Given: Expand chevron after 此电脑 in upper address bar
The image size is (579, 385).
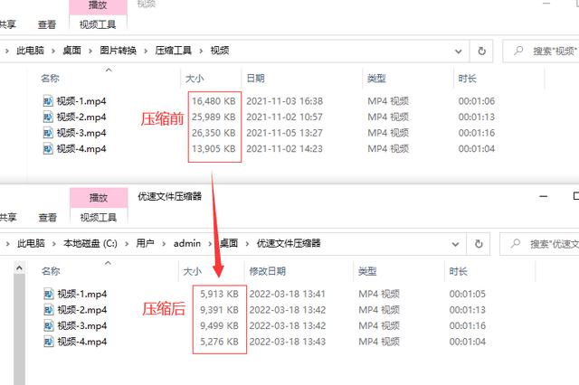Looking at the screenshot, I should [53, 51].
